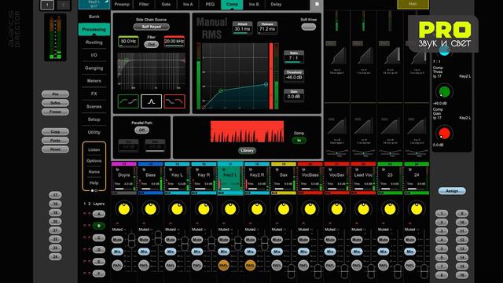Image resolution: width=503 pixels, height=283 pixels.
Task: Switch to the Filter tab
Action: 144,4
